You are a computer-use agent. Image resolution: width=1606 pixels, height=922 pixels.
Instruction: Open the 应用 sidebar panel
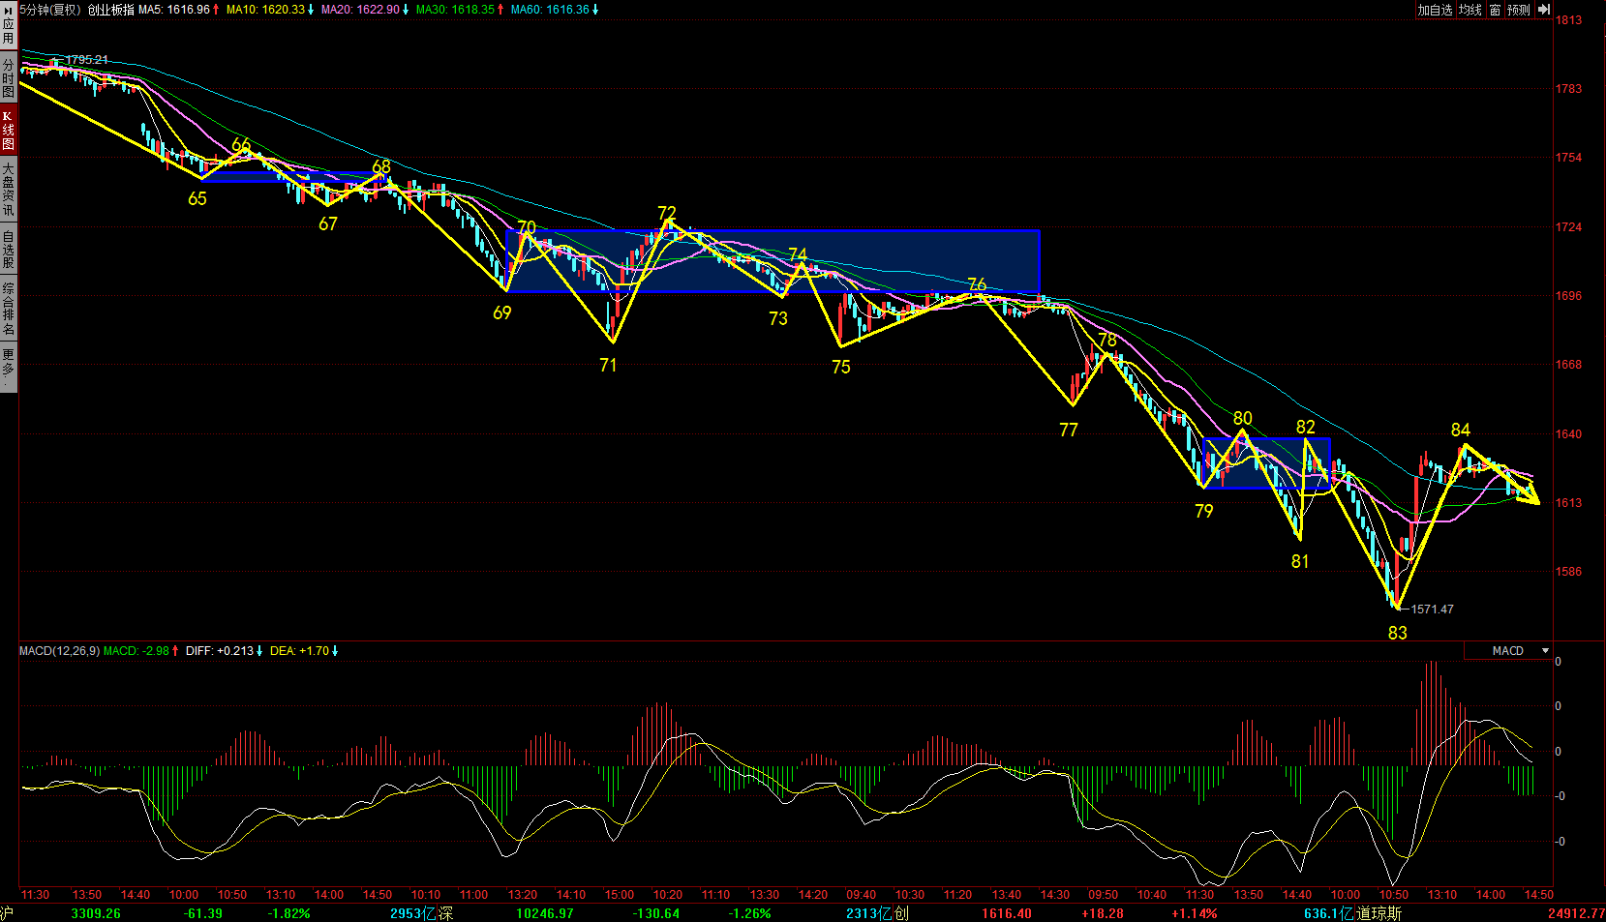(x=8, y=26)
